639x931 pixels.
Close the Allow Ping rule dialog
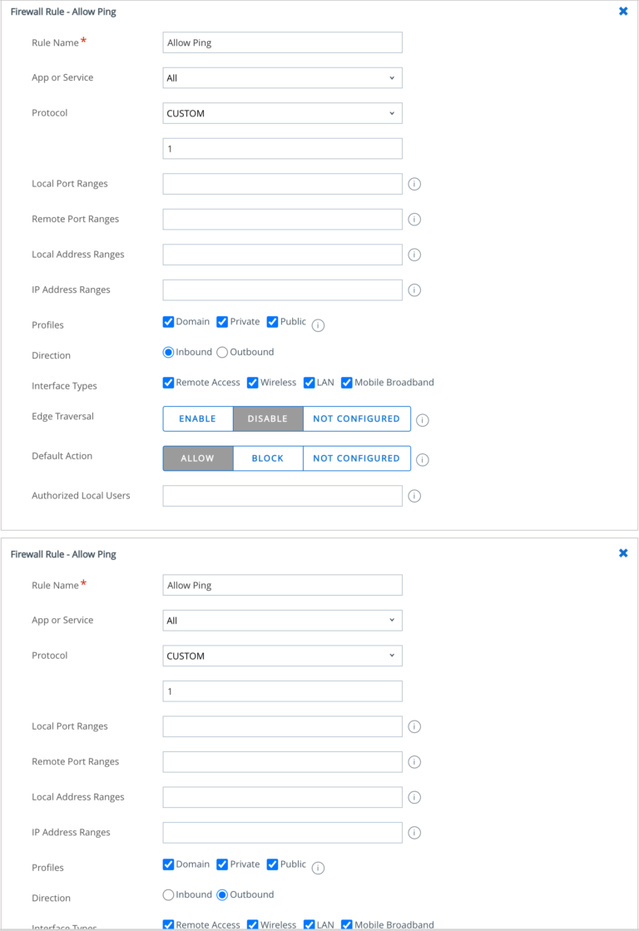coord(623,11)
